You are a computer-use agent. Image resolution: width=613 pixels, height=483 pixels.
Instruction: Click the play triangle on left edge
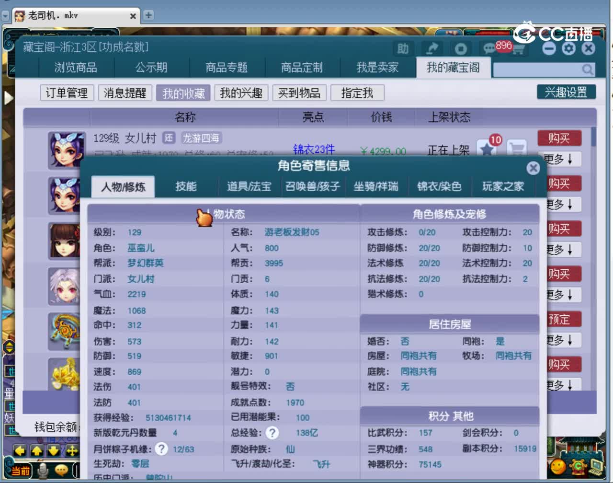pos(9,98)
